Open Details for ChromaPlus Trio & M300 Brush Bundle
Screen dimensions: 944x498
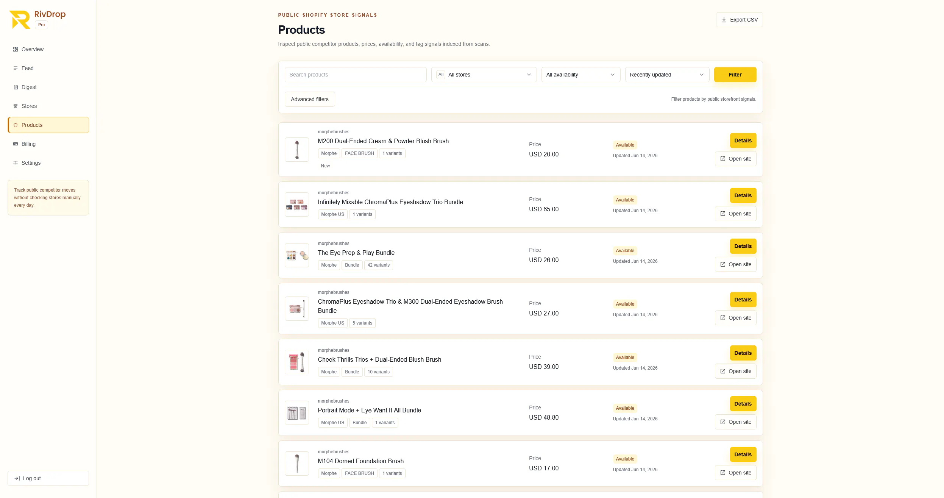point(743,300)
